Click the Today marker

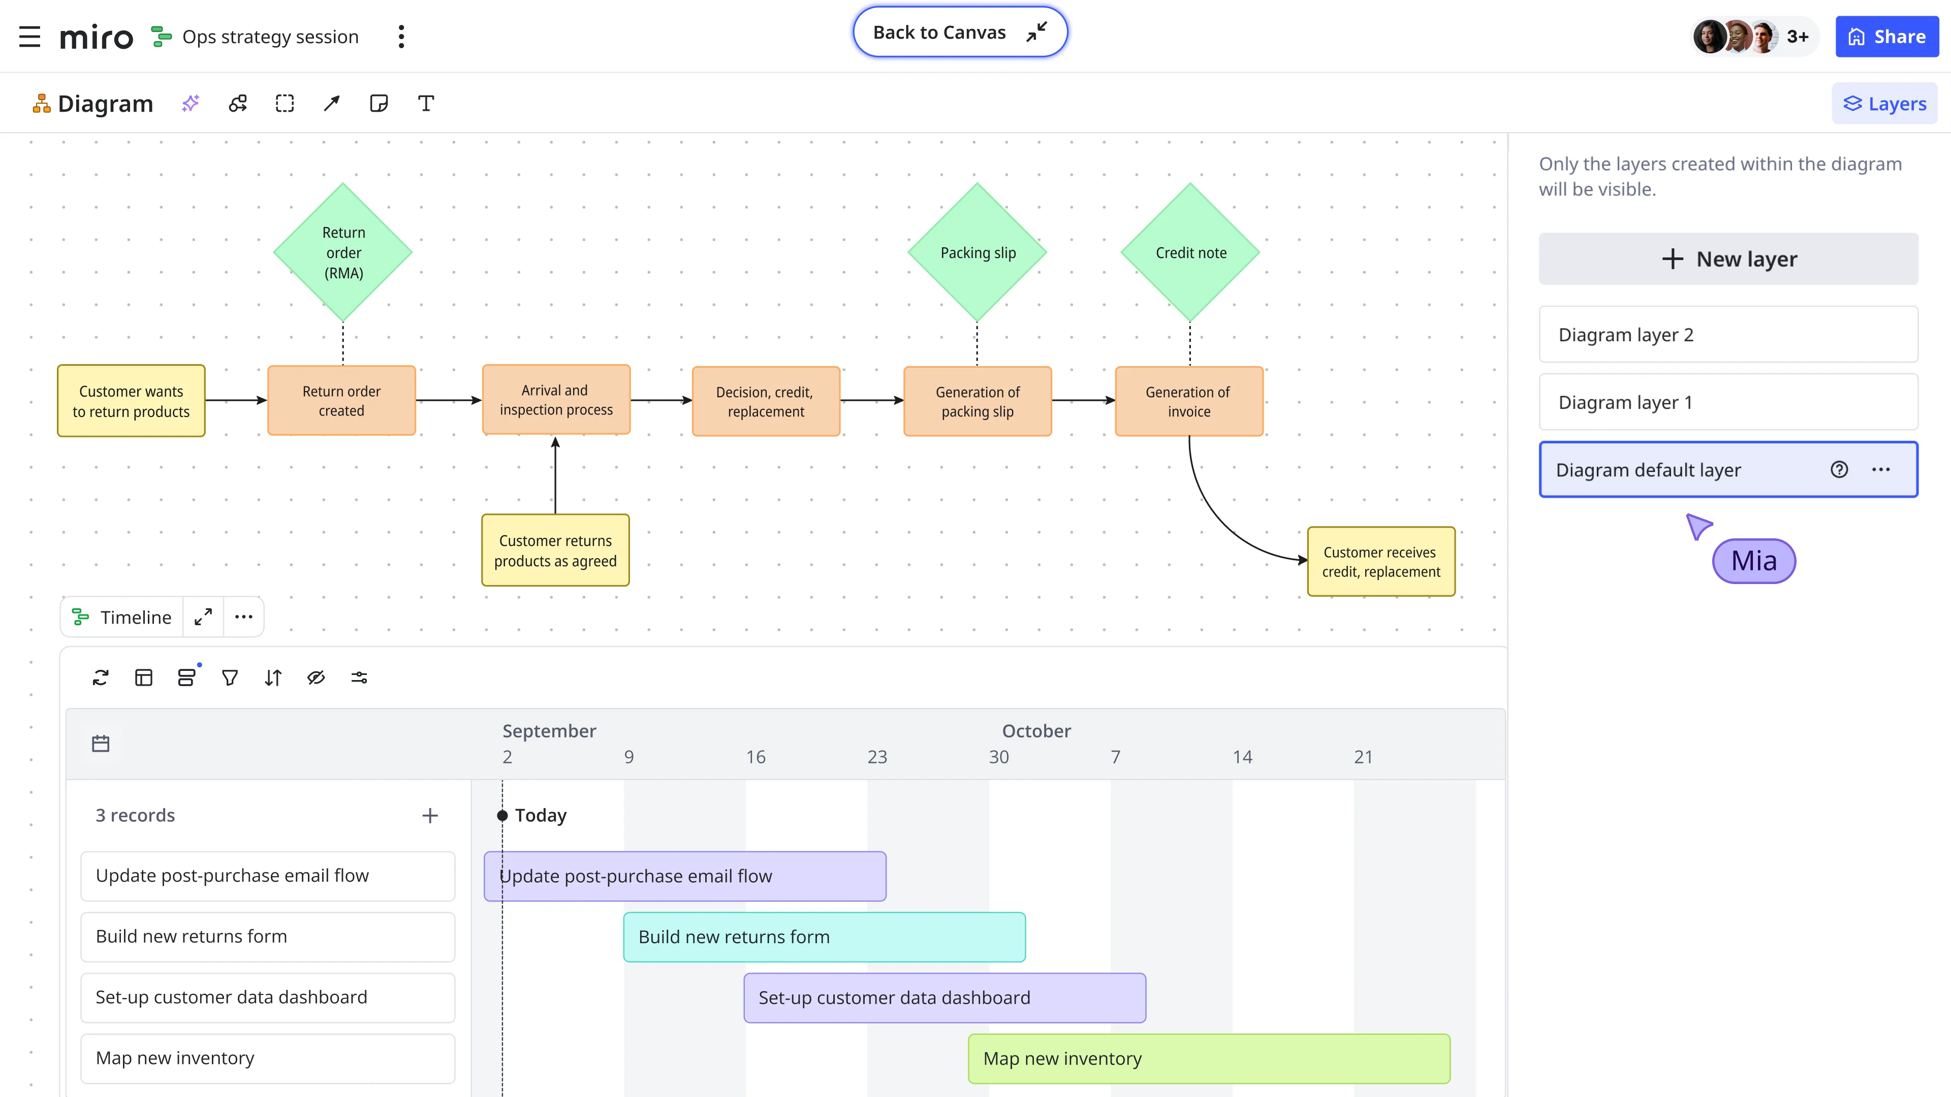532,815
